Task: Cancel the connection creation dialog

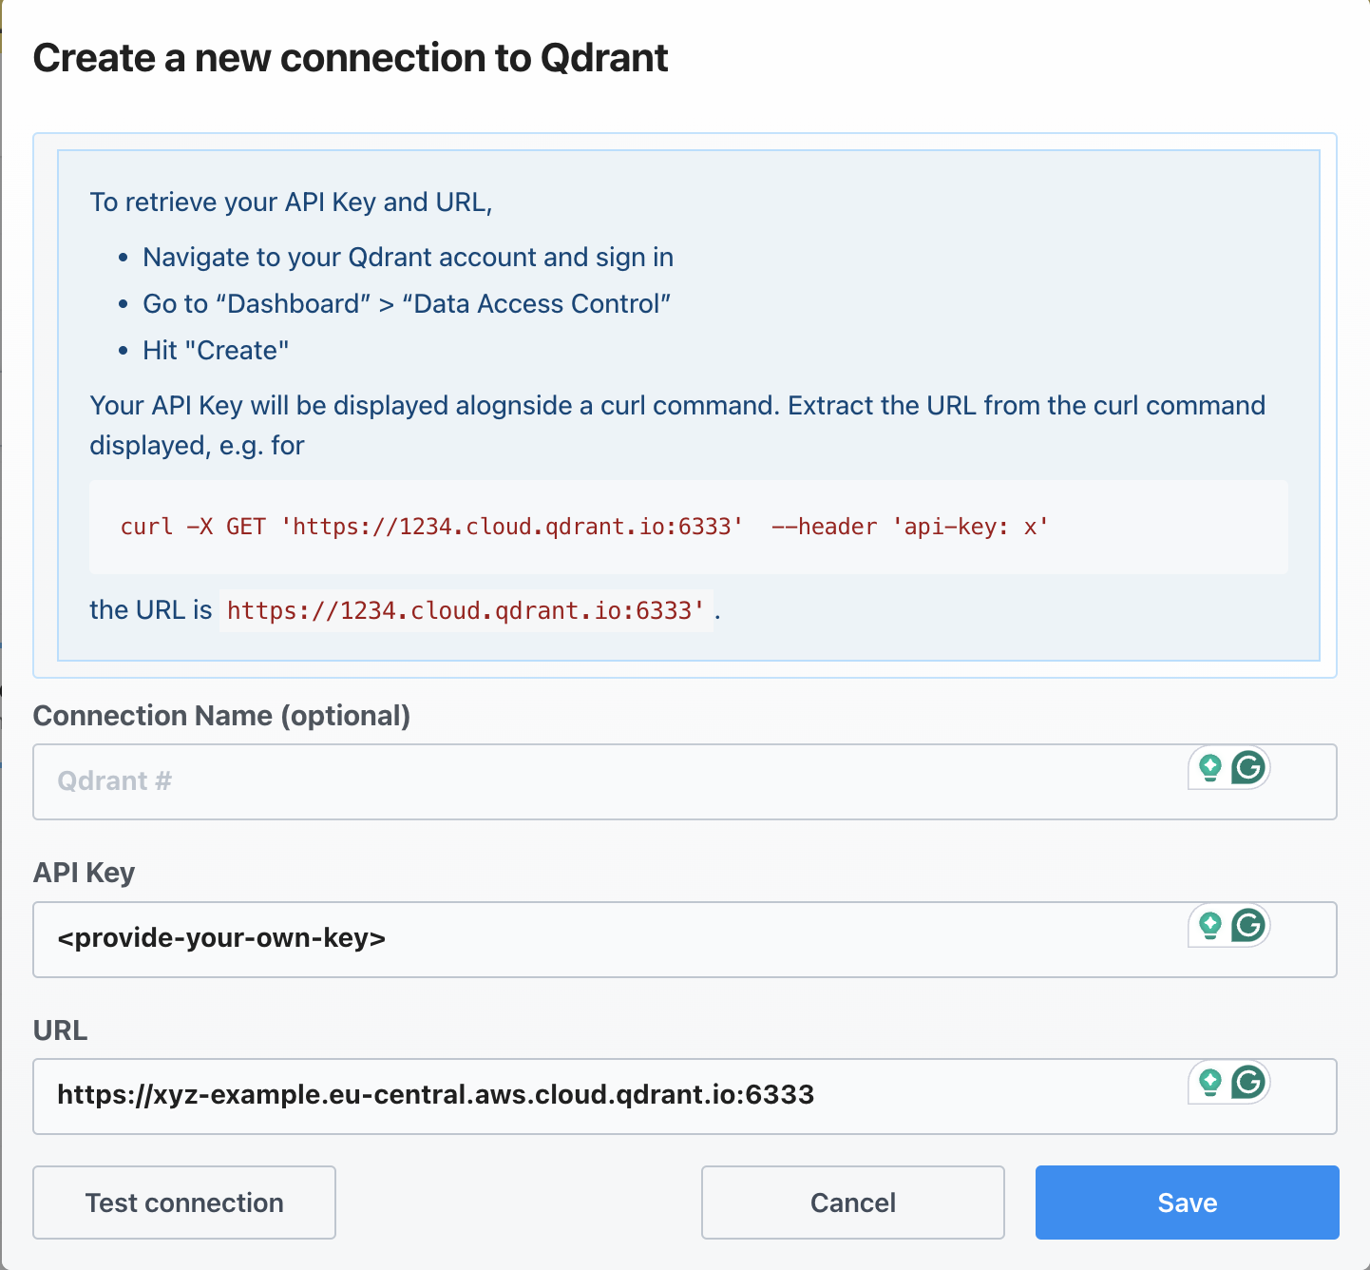Action: tap(852, 1202)
